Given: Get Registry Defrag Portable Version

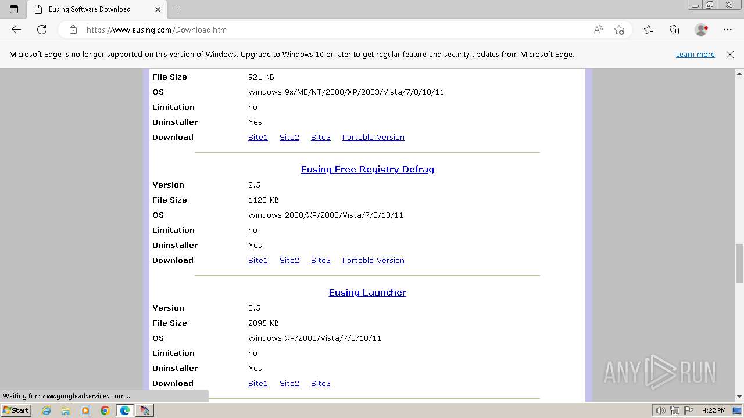Looking at the screenshot, I should [373, 261].
